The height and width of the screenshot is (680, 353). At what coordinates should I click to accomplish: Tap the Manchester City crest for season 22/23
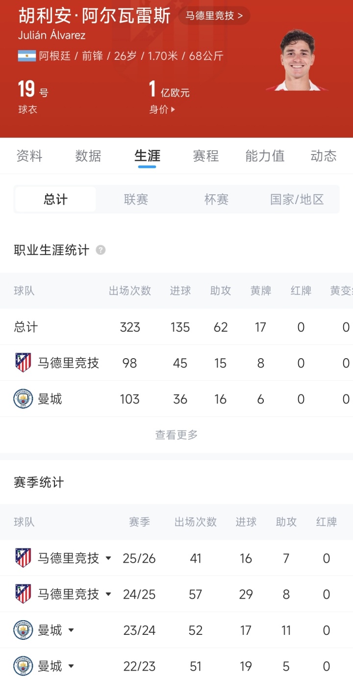point(23,666)
